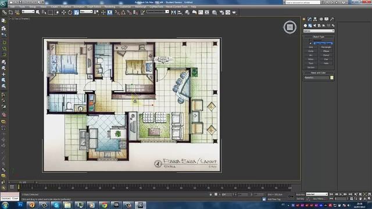The image size is (372, 209).
Task: Collapse the Object Type rollout
Action: point(319,37)
